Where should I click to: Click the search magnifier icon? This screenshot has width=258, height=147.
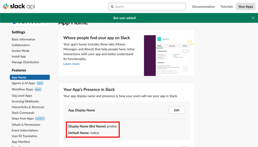tap(112, 7)
